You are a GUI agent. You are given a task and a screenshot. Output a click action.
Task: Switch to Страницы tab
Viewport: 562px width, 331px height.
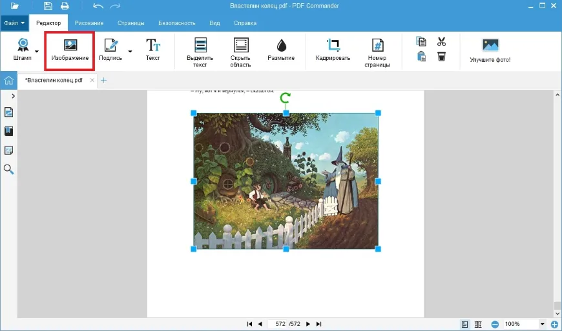[131, 23]
